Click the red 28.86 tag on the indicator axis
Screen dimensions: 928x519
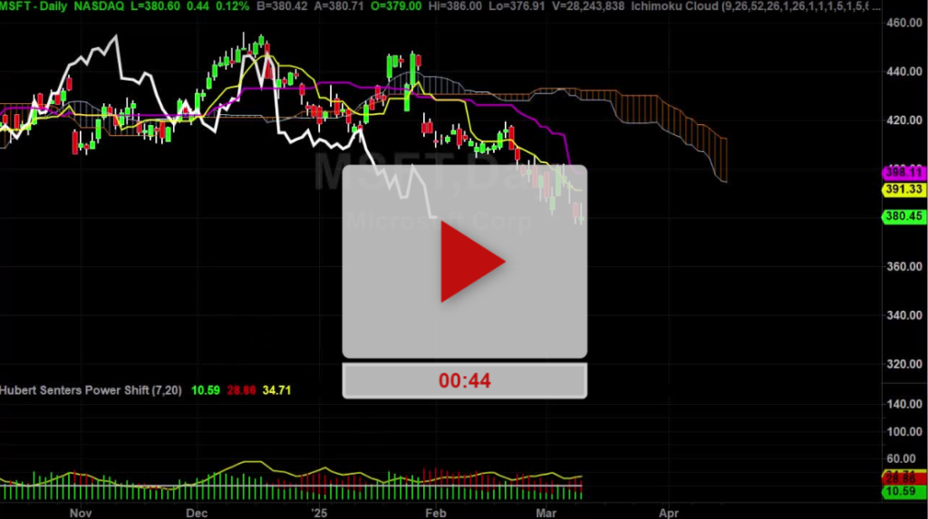904,479
